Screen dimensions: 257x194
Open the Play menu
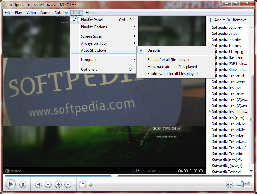(18, 13)
